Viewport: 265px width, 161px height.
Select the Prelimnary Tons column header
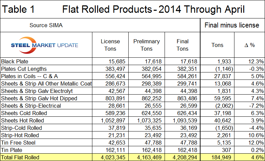tap(146, 45)
